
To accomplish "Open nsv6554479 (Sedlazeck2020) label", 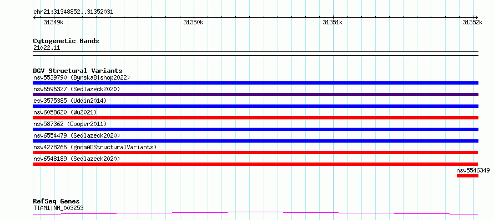I will 77,135.
